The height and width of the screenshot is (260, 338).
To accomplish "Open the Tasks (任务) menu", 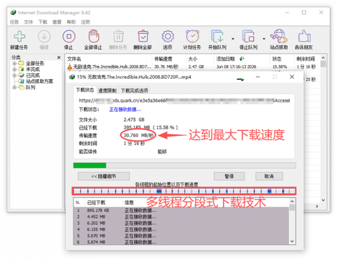I will point(14,22).
